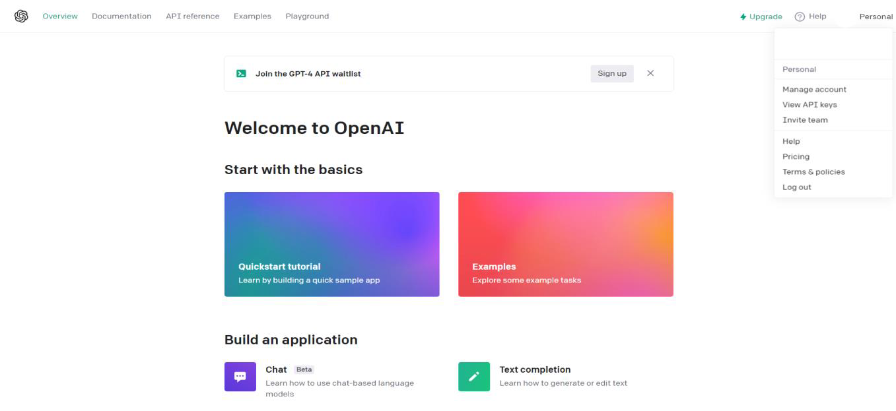Click the Welcome to OpenAI heading

pos(314,128)
